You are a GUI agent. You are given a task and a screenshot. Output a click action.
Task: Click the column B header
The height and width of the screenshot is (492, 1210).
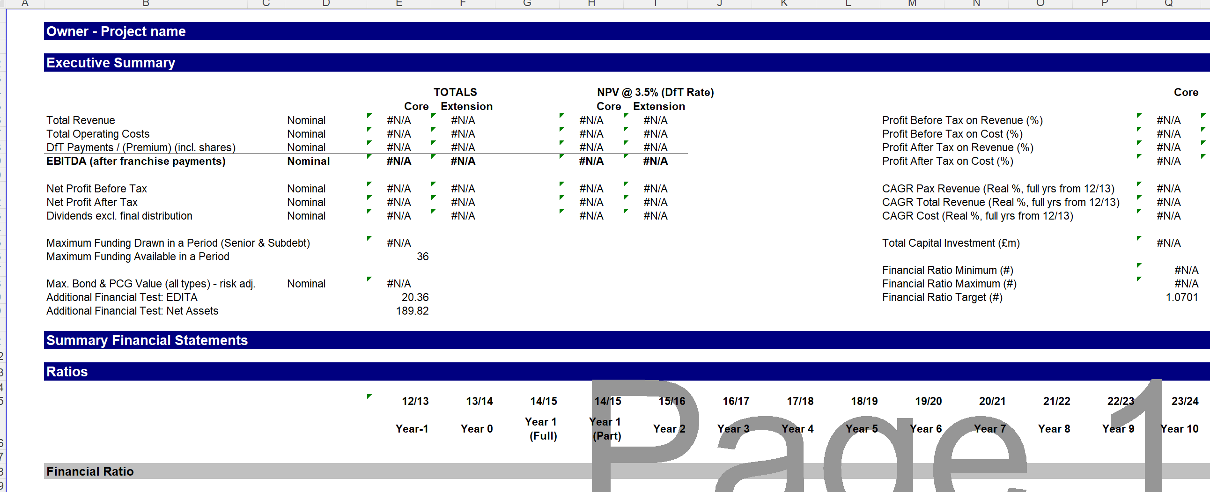(146, 4)
